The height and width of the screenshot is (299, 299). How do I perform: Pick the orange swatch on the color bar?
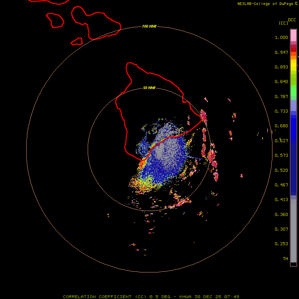[293, 57]
